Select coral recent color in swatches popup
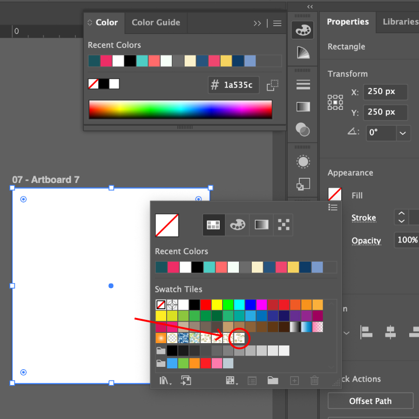 (221, 267)
